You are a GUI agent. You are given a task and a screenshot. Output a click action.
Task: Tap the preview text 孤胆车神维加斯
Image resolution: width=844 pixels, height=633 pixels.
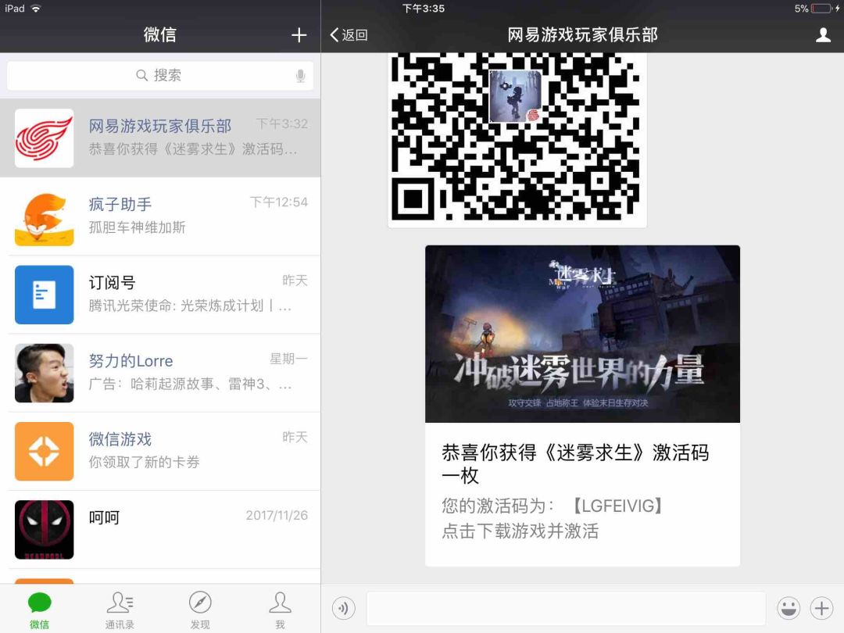tap(137, 227)
